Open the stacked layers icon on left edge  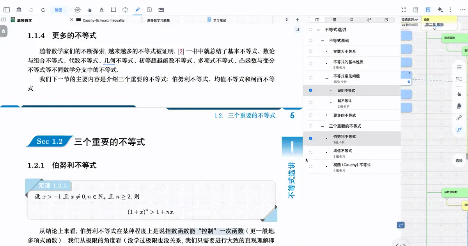pos(4,32)
